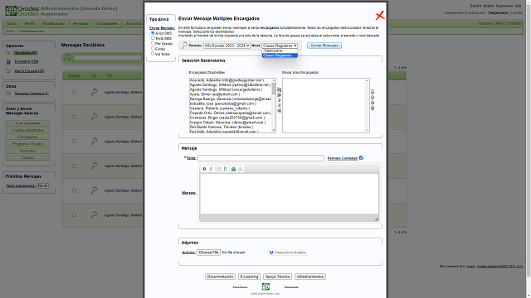Move selected recipient down one position
The image size is (531, 298).
click(x=373, y=103)
